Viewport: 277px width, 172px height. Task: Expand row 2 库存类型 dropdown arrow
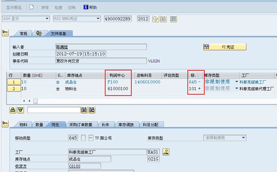[x=237, y=89]
